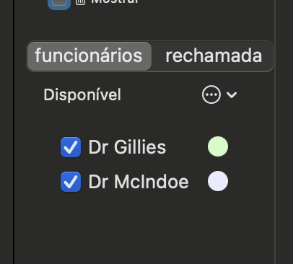Viewport: 293px width, 264px height.
Task: Open Dr McIndoe's lavender color swatch
Action: pyautogui.click(x=218, y=181)
